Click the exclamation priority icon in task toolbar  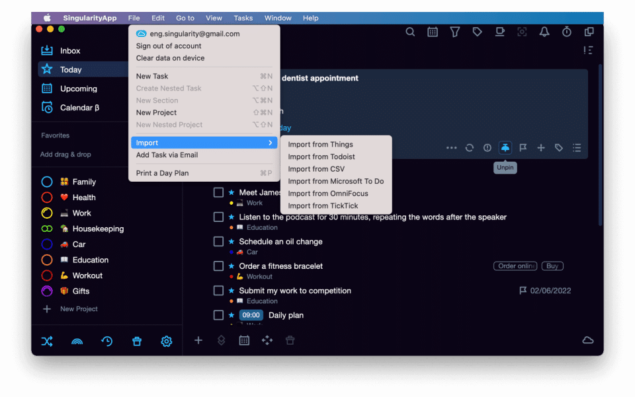click(x=487, y=148)
